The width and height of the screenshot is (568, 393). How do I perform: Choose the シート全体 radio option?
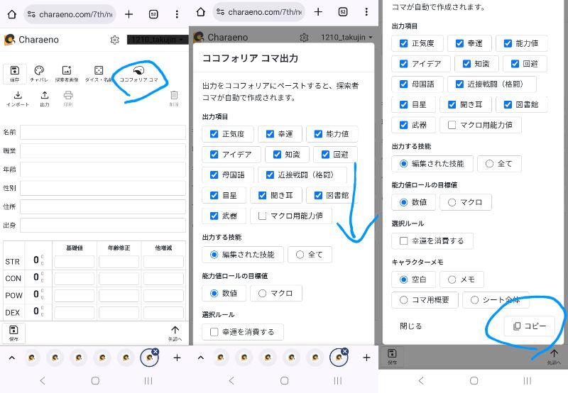pos(495,300)
